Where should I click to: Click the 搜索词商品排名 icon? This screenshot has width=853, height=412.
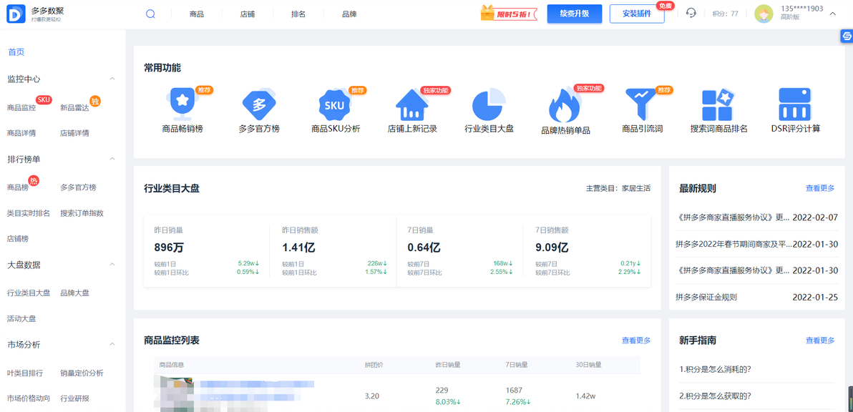tap(718, 104)
